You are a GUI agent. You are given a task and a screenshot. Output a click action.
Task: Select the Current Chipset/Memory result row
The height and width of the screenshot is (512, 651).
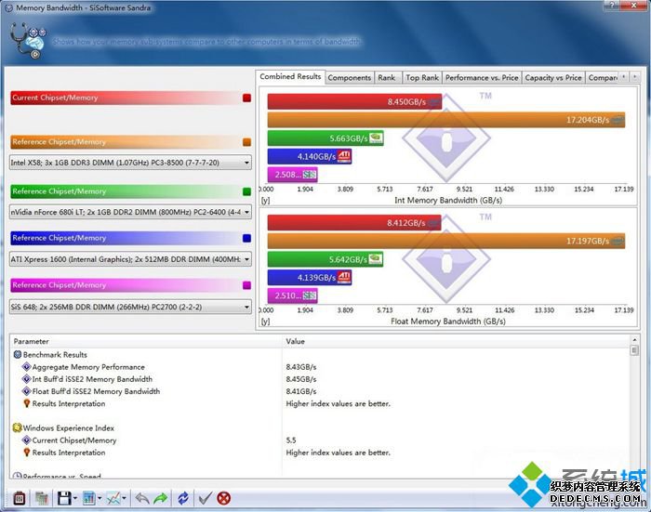click(320, 440)
